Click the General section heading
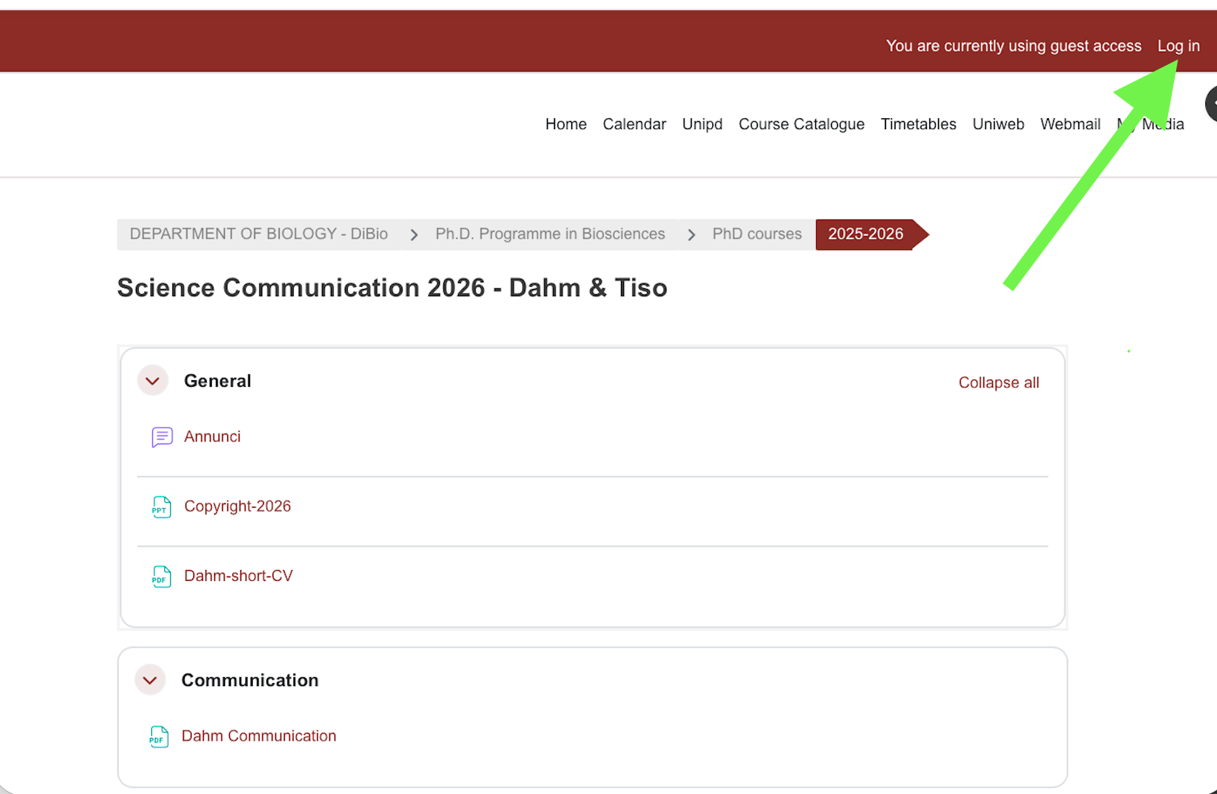This screenshot has height=794, width=1217. tap(218, 381)
